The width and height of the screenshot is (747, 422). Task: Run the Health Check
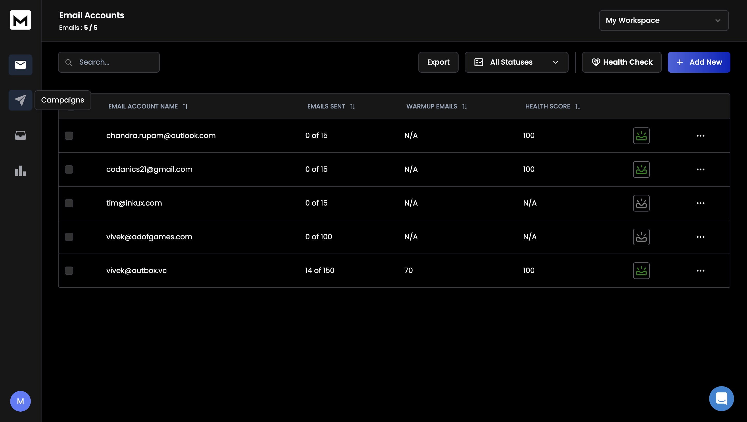point(621,62)
